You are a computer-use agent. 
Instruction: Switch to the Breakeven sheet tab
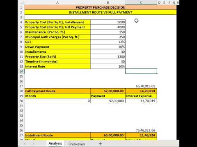[77, 144]
